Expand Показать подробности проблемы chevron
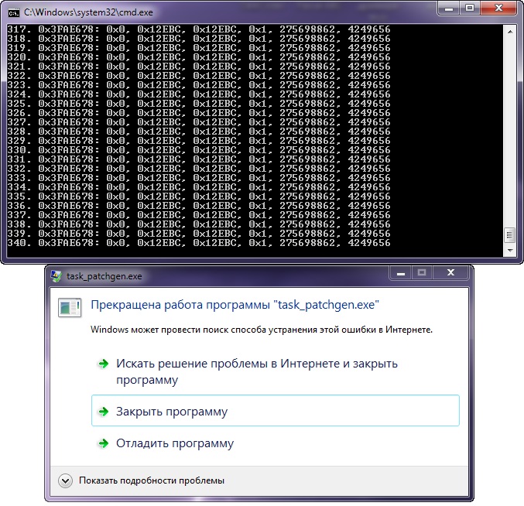The width and height of the screenshot is (524, 506). 65,481
